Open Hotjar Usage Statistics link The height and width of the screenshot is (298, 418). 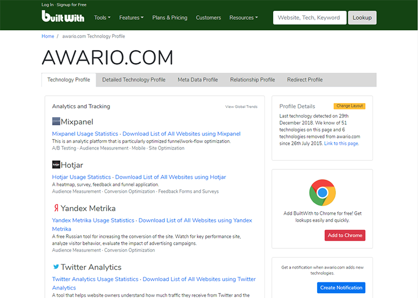tap(82, 177)
